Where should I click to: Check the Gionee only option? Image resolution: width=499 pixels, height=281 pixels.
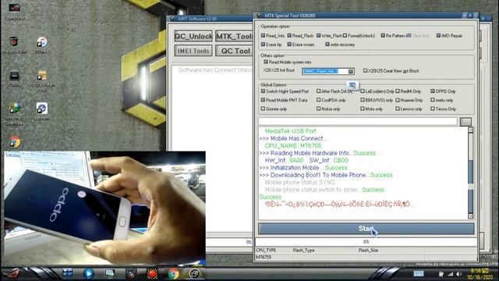263,108
